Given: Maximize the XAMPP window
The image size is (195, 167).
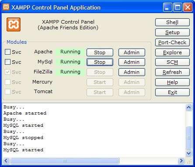Looking at the screenshot, I should [x=178, y=7].
